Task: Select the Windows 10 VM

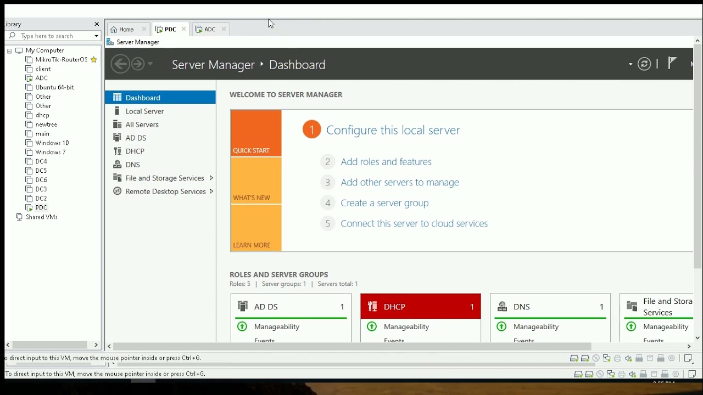Action: tap(52, 143)
